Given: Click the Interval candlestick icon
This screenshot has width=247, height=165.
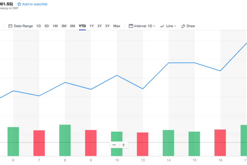Looking at the screenshot, I should pos(131,26).
